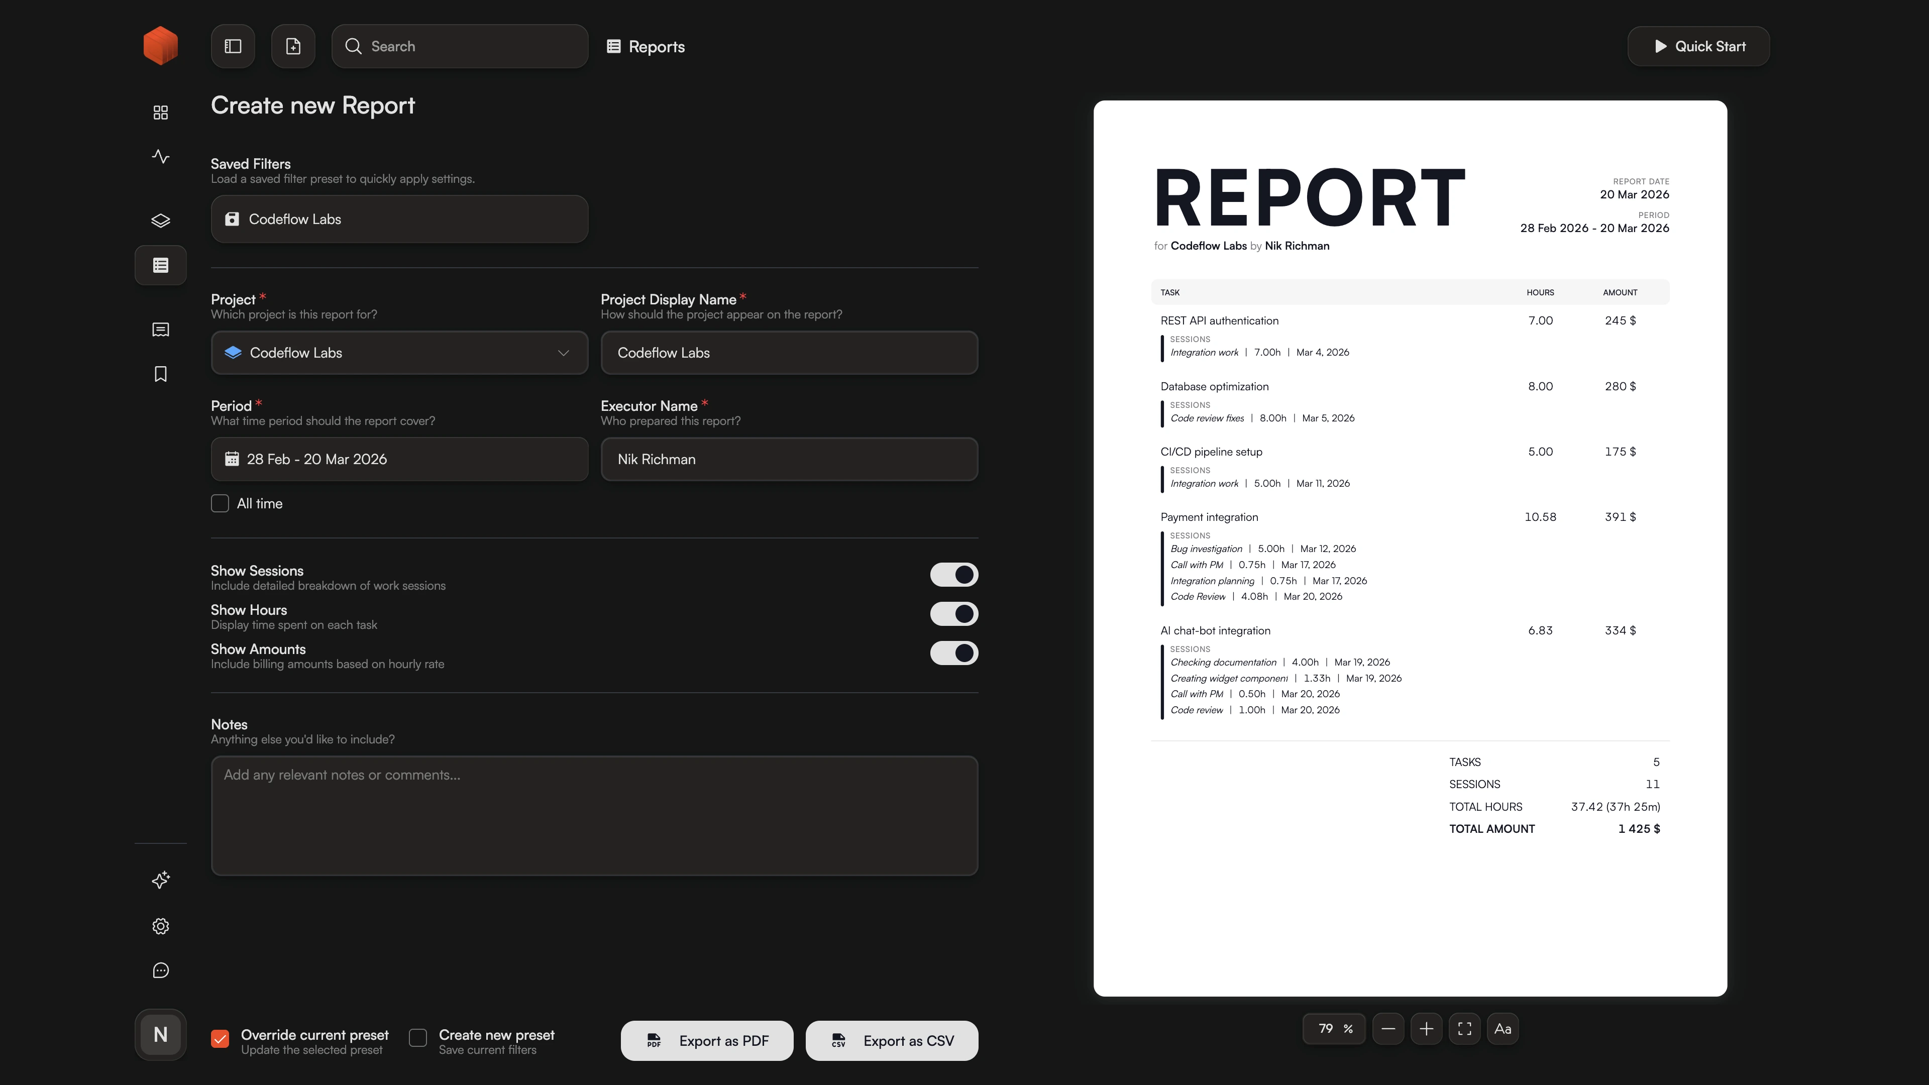Select the Create new preset checkbox
1929x1085 pixels.
417,1039
